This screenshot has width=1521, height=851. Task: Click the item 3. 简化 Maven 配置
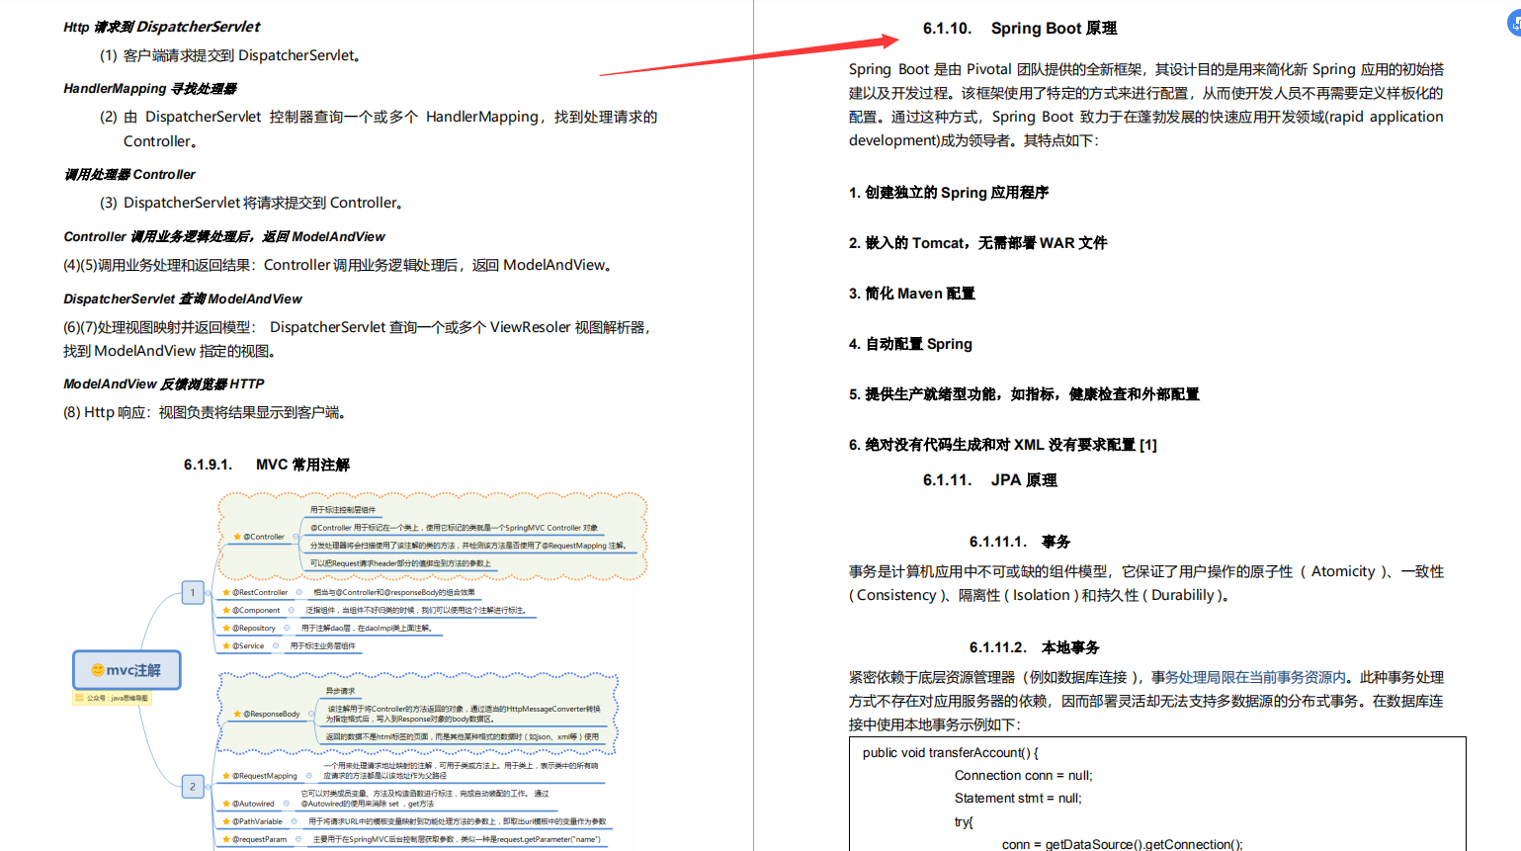912,294
